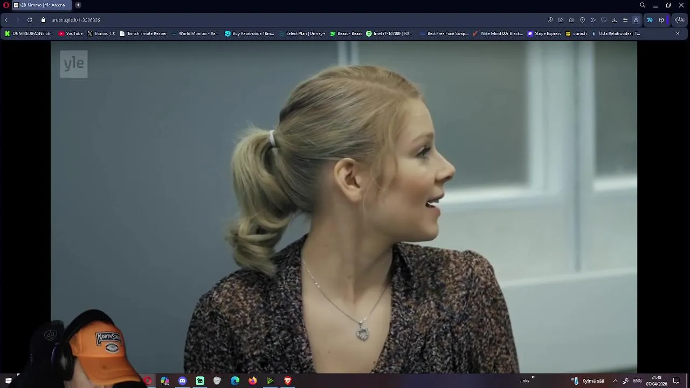Open ad blocker shield icon

(x=583, y=20)
